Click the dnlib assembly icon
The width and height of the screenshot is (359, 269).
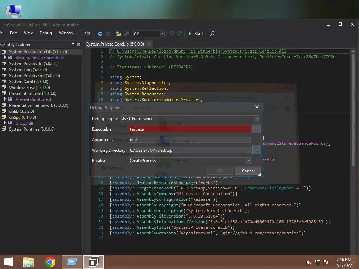click(x=4, y=111)
